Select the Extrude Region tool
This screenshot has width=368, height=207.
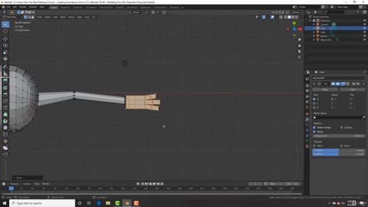tap(5, 81)
